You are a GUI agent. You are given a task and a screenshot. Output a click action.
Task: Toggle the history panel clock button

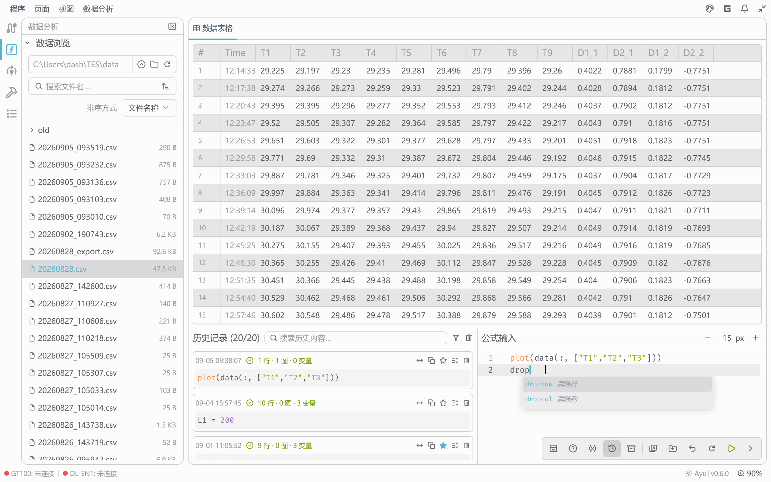pyautogui.click(x=612, y=449)
